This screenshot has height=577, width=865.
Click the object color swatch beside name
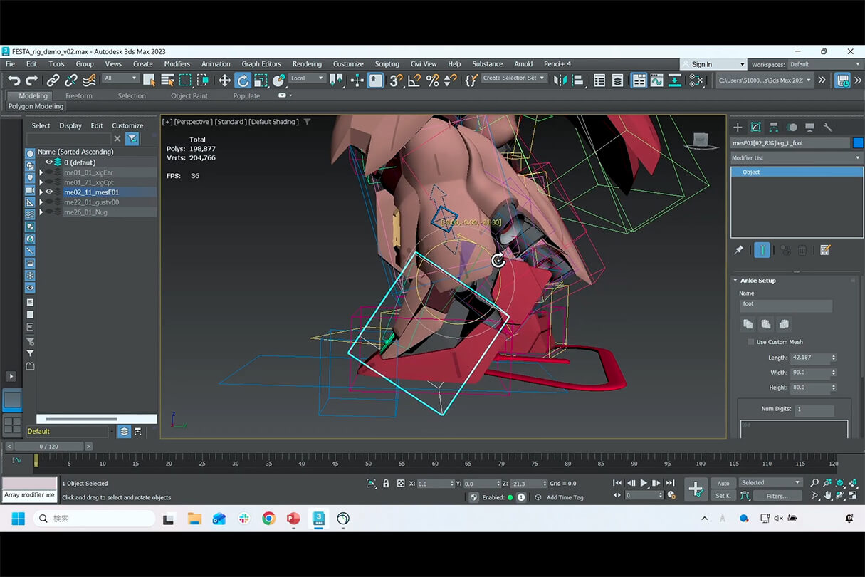click(857, 143)
